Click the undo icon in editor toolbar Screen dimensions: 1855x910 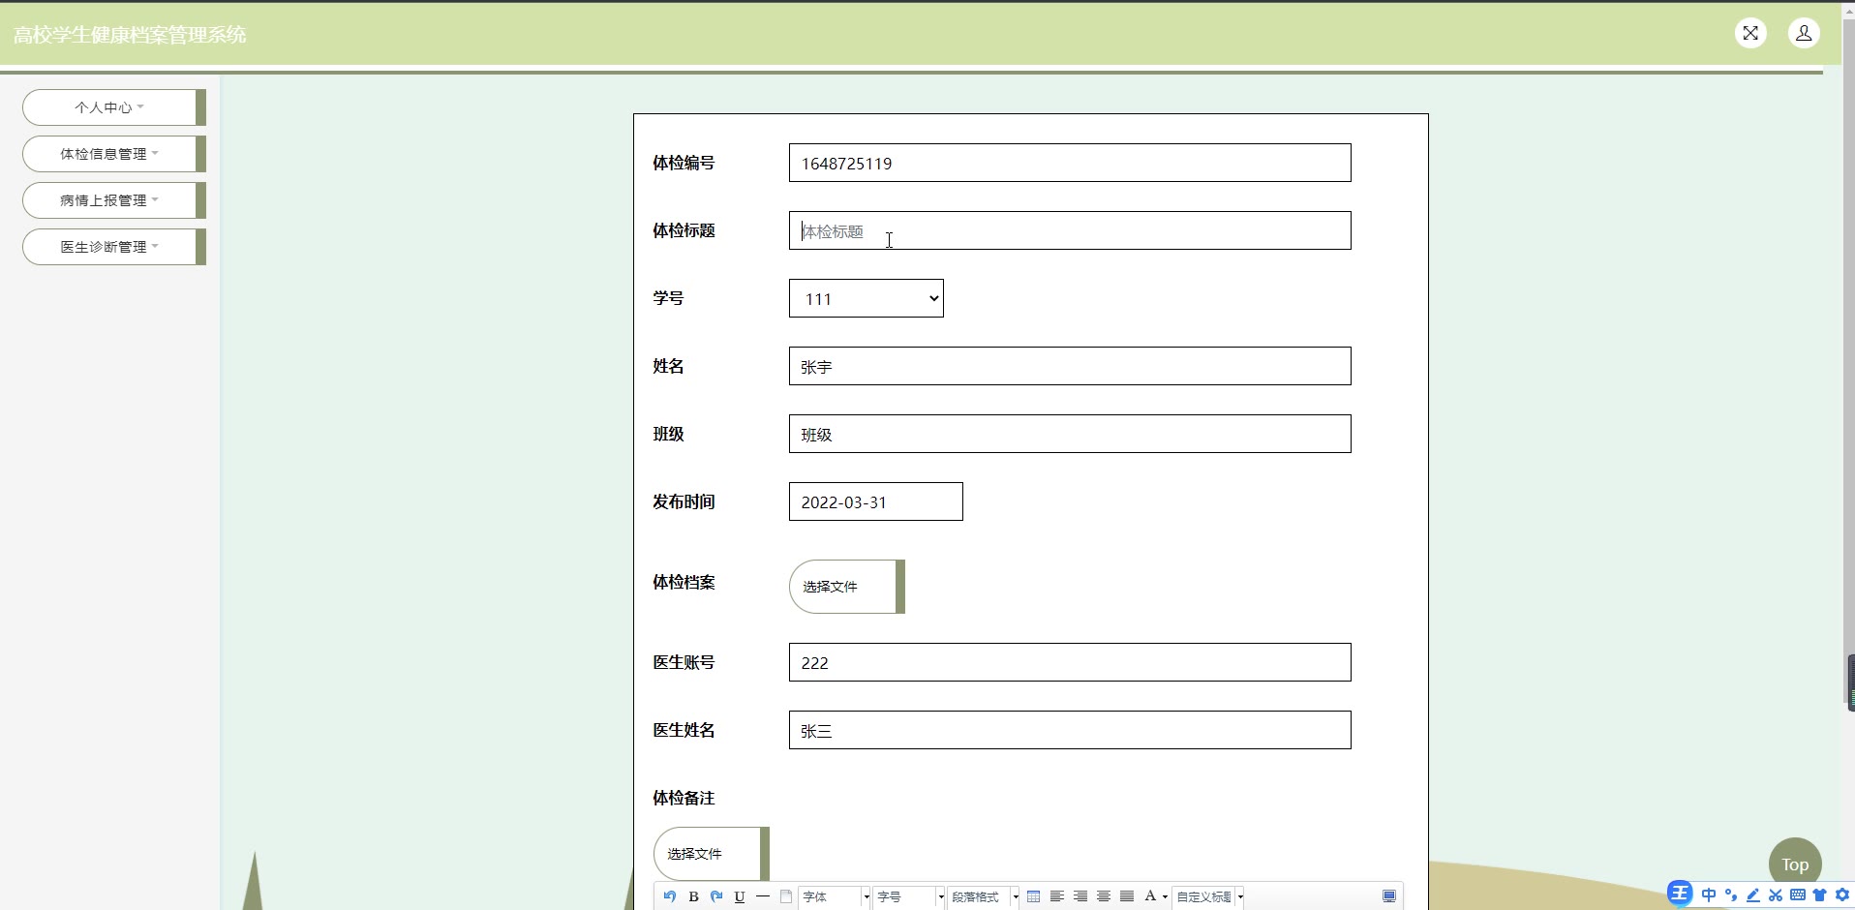(670, 896)
